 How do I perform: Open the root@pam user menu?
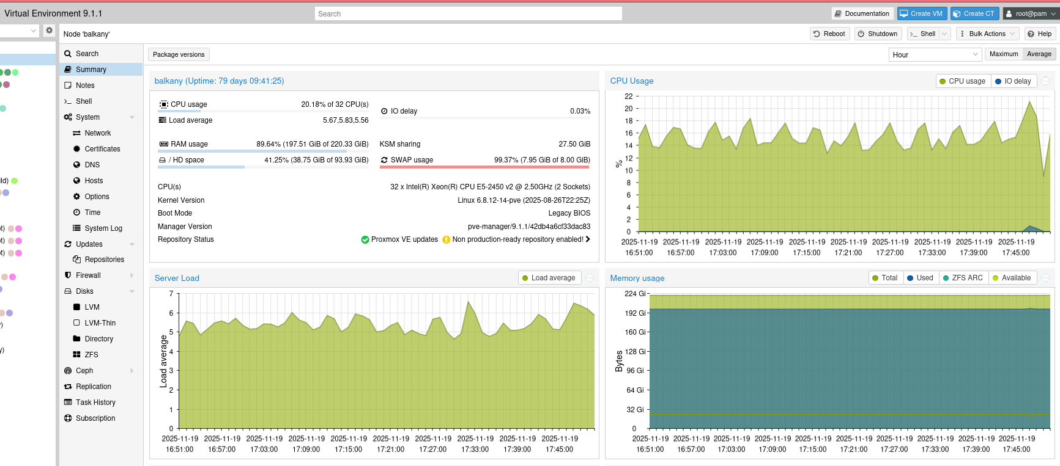1029,13
